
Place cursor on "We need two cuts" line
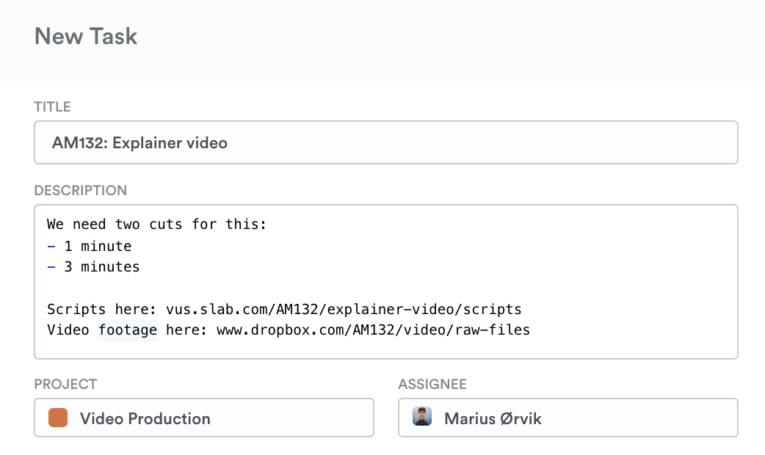(156, 224)
